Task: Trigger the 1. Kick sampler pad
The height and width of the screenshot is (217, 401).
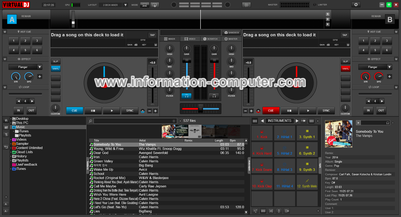Action: point(262,133)
